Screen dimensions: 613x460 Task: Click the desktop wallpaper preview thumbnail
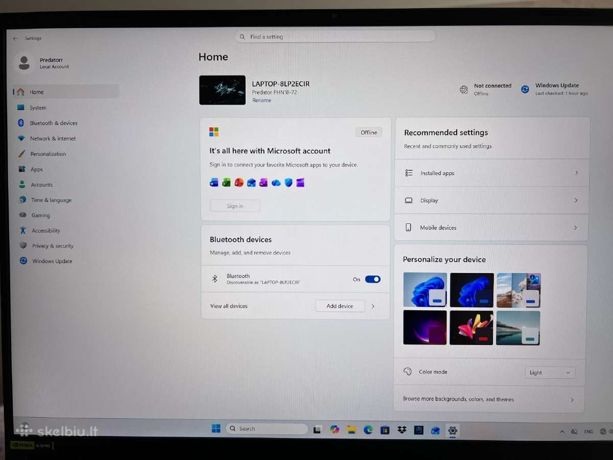pyautogui.click(x=222, y=90)
